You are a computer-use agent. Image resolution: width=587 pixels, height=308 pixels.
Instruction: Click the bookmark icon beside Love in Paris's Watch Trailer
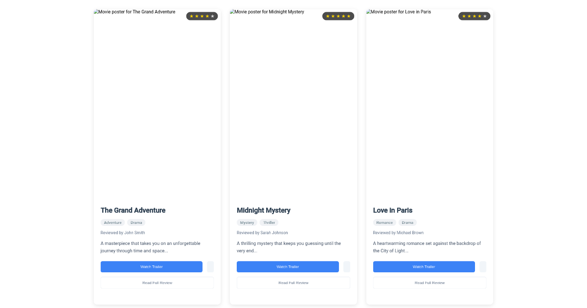483,266
